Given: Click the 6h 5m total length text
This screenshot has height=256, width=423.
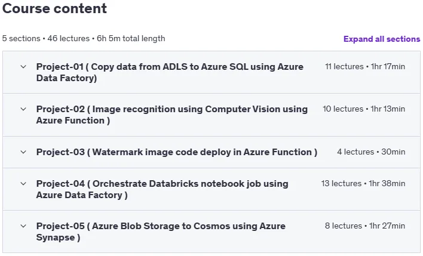Looking at the screenshot, I should [131, 39].
